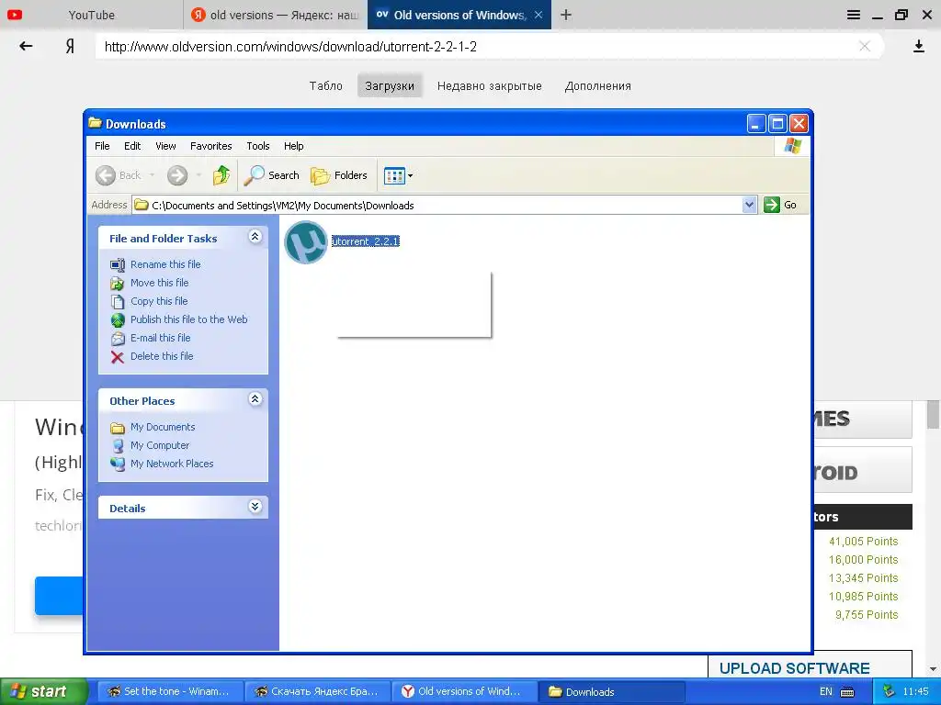
Task: Click the My Computer icon in sidebar
Action: tap(118, 446)
